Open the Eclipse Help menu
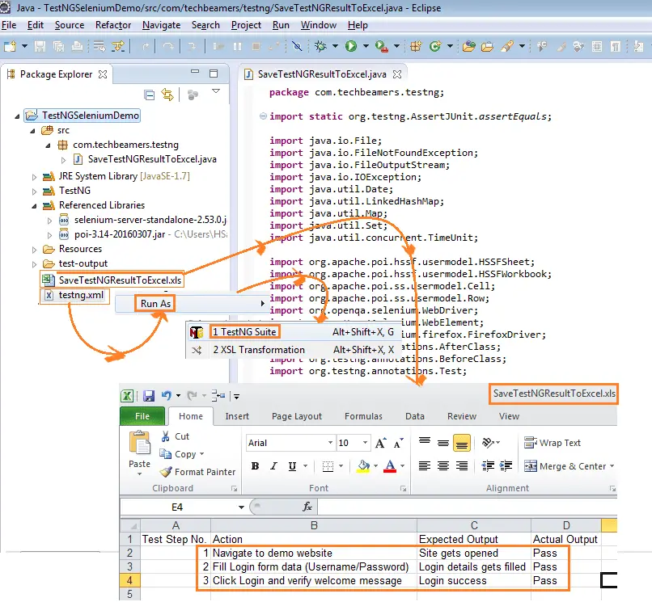652x602 pixels. coord(358,24)
